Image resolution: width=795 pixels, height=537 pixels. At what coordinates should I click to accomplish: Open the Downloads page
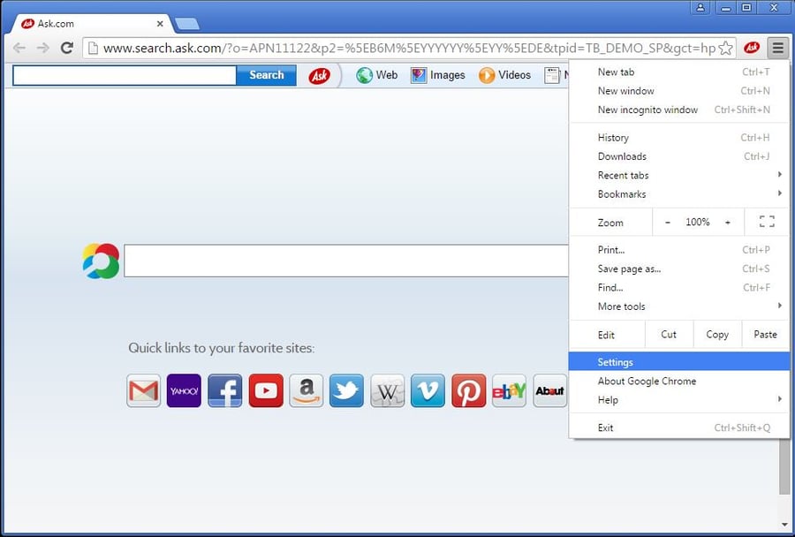[x=622, y=156]
